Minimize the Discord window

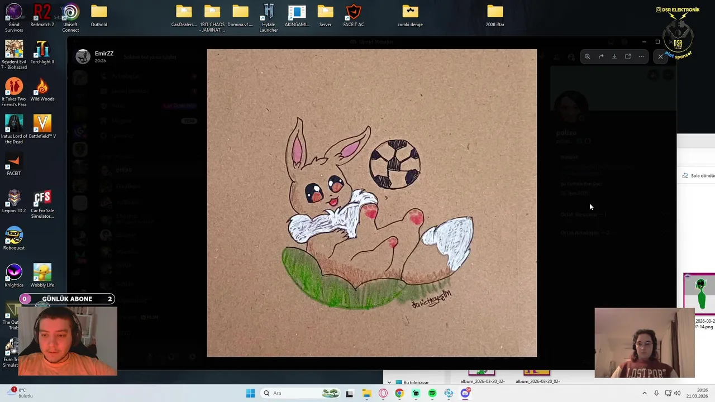644,42
